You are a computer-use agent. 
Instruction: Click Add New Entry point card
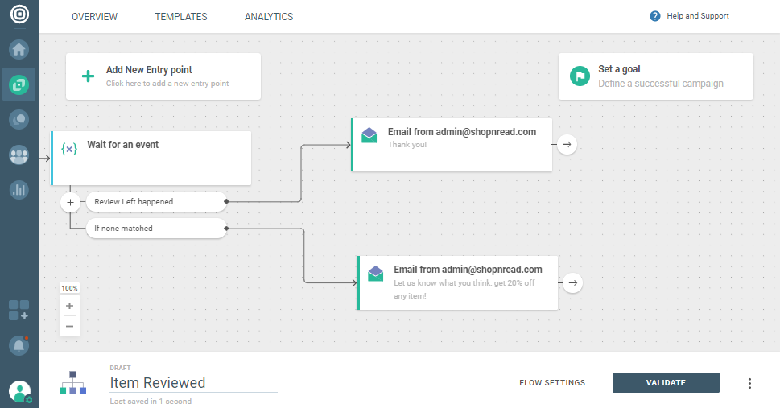163,76
